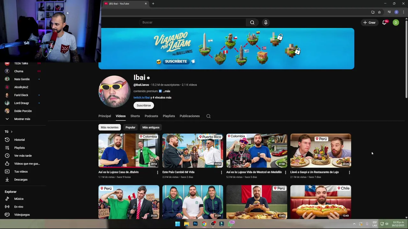408x229 pixels.
Task: Open Windows Start menu
Action: click(178, 224)
